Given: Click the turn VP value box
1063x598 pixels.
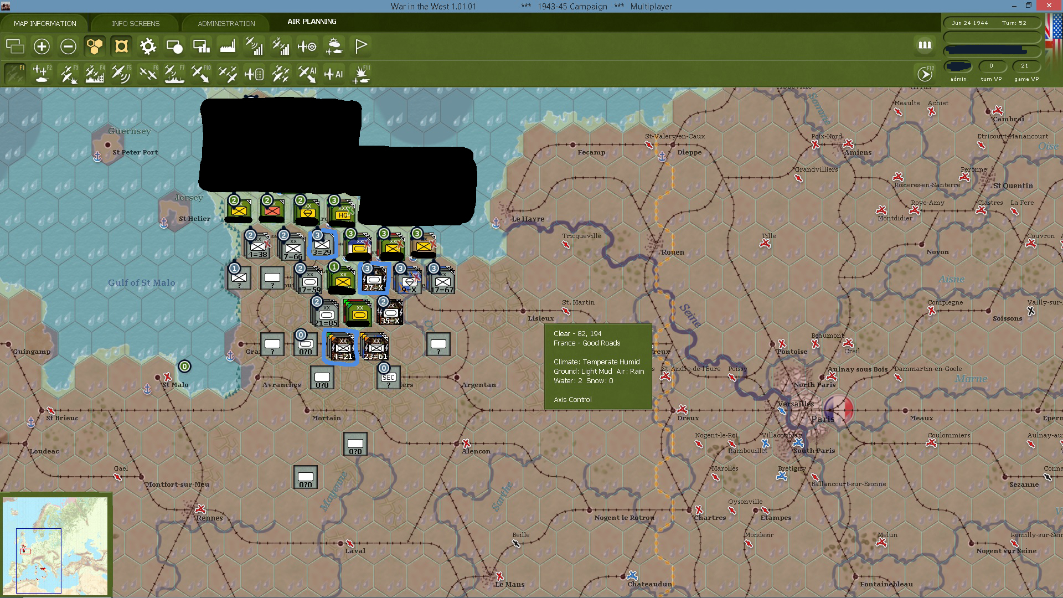Looking at the screenshot, I should (991, 66).
